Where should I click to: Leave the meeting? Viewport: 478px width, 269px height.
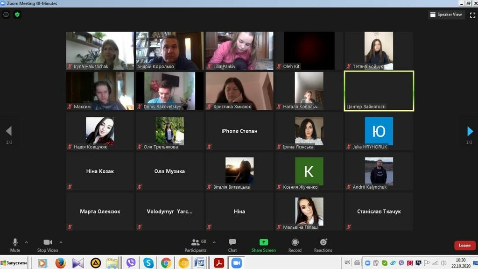pos(464,245)
